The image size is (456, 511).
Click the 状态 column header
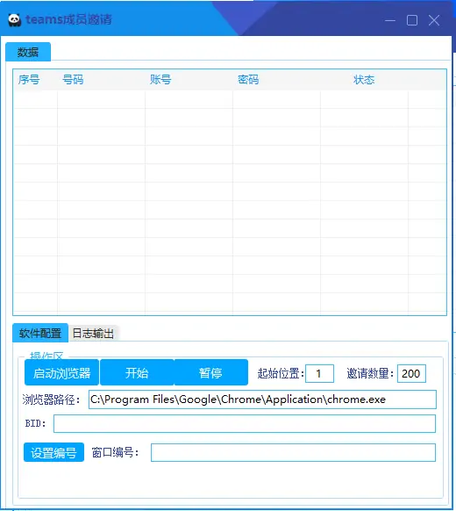click(x=364, y=80)
